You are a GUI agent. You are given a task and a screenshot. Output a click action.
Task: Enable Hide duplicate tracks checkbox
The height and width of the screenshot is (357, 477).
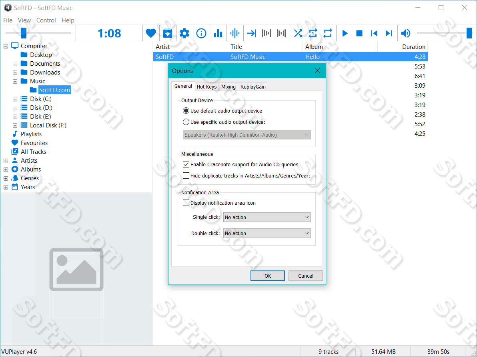(x=186, y=175)
